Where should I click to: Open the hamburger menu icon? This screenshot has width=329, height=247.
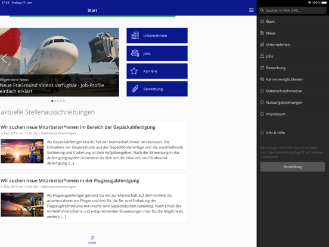point(251,10)
